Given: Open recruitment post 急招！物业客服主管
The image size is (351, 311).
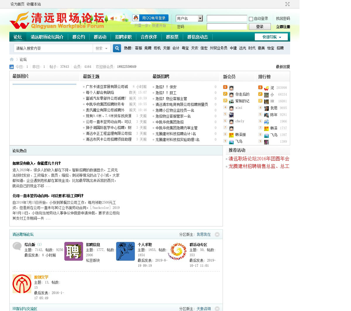Looking at the screenshot, I should coord(171,99).
